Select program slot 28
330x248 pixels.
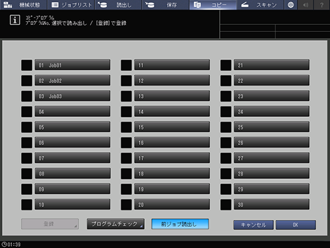(272, 174)
